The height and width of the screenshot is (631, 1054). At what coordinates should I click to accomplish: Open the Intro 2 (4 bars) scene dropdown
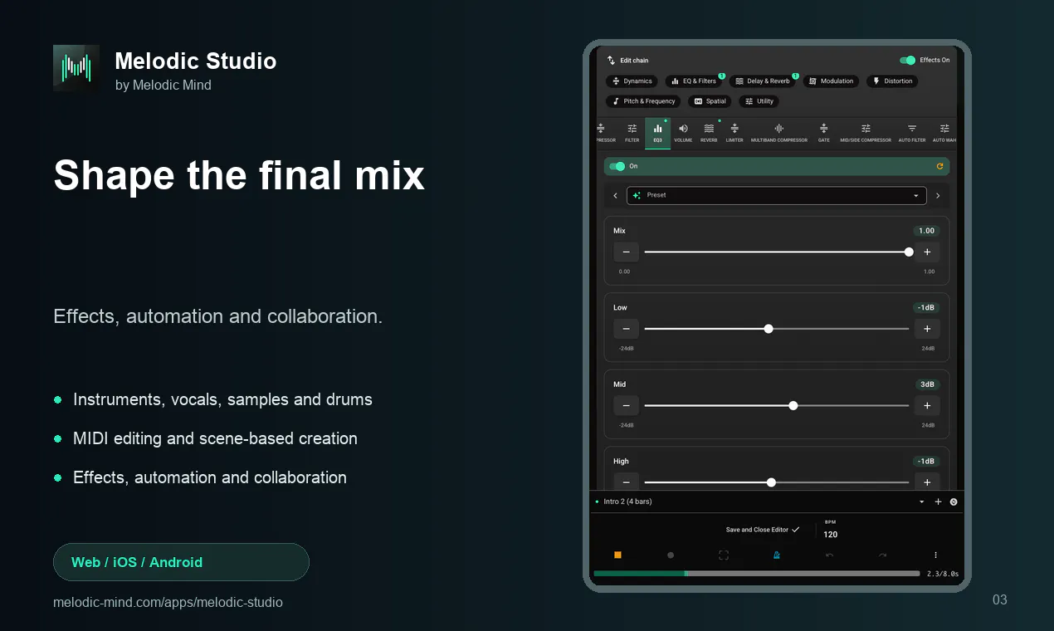[x=921, y=502]
